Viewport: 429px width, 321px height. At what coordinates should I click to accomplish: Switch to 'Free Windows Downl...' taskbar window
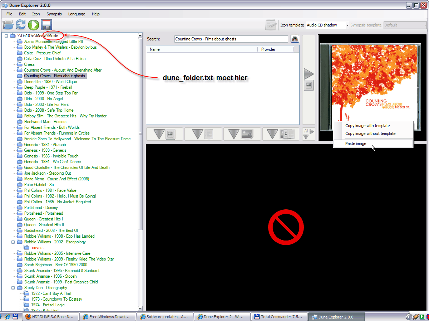click(108, 317)
